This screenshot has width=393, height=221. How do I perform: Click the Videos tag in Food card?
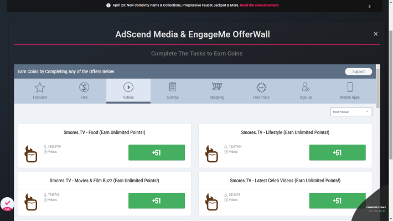(x=50, y=152)
